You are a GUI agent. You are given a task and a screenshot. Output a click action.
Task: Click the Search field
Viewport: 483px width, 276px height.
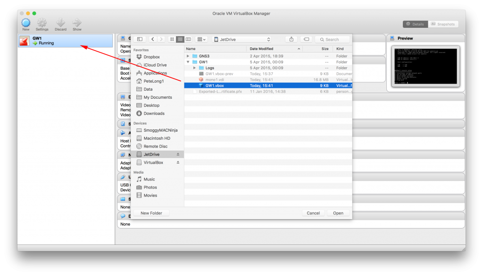(x=331, y=39)
